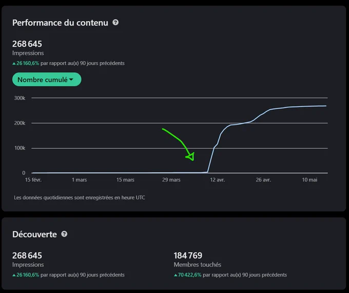Click the 29 mars date label
Image resolution: width=349 pixels, height=293 pixels.
click(171, 180)
